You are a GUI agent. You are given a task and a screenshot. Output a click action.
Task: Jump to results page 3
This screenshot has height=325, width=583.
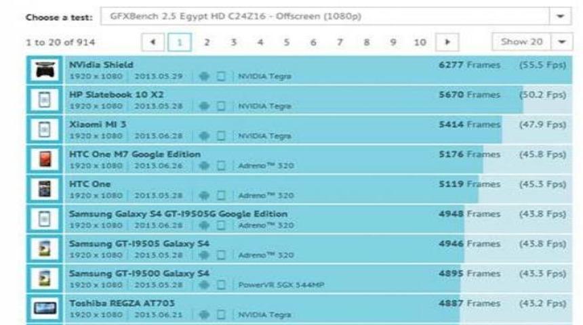tap(233, 43)
